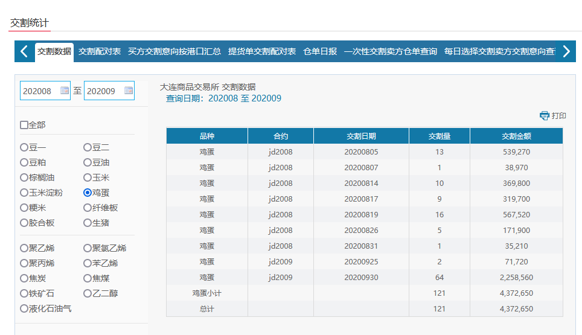Open the 仓单日报 tab

pyautogui.click(x=320, y=52)
